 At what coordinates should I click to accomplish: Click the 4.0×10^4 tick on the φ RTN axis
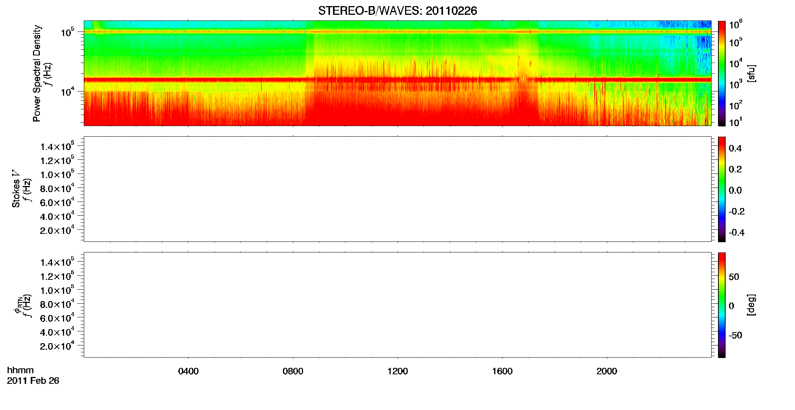pos(57,332)
